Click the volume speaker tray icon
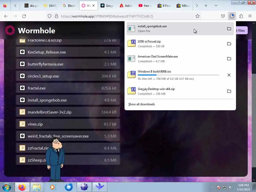 [x=231, y=187]
